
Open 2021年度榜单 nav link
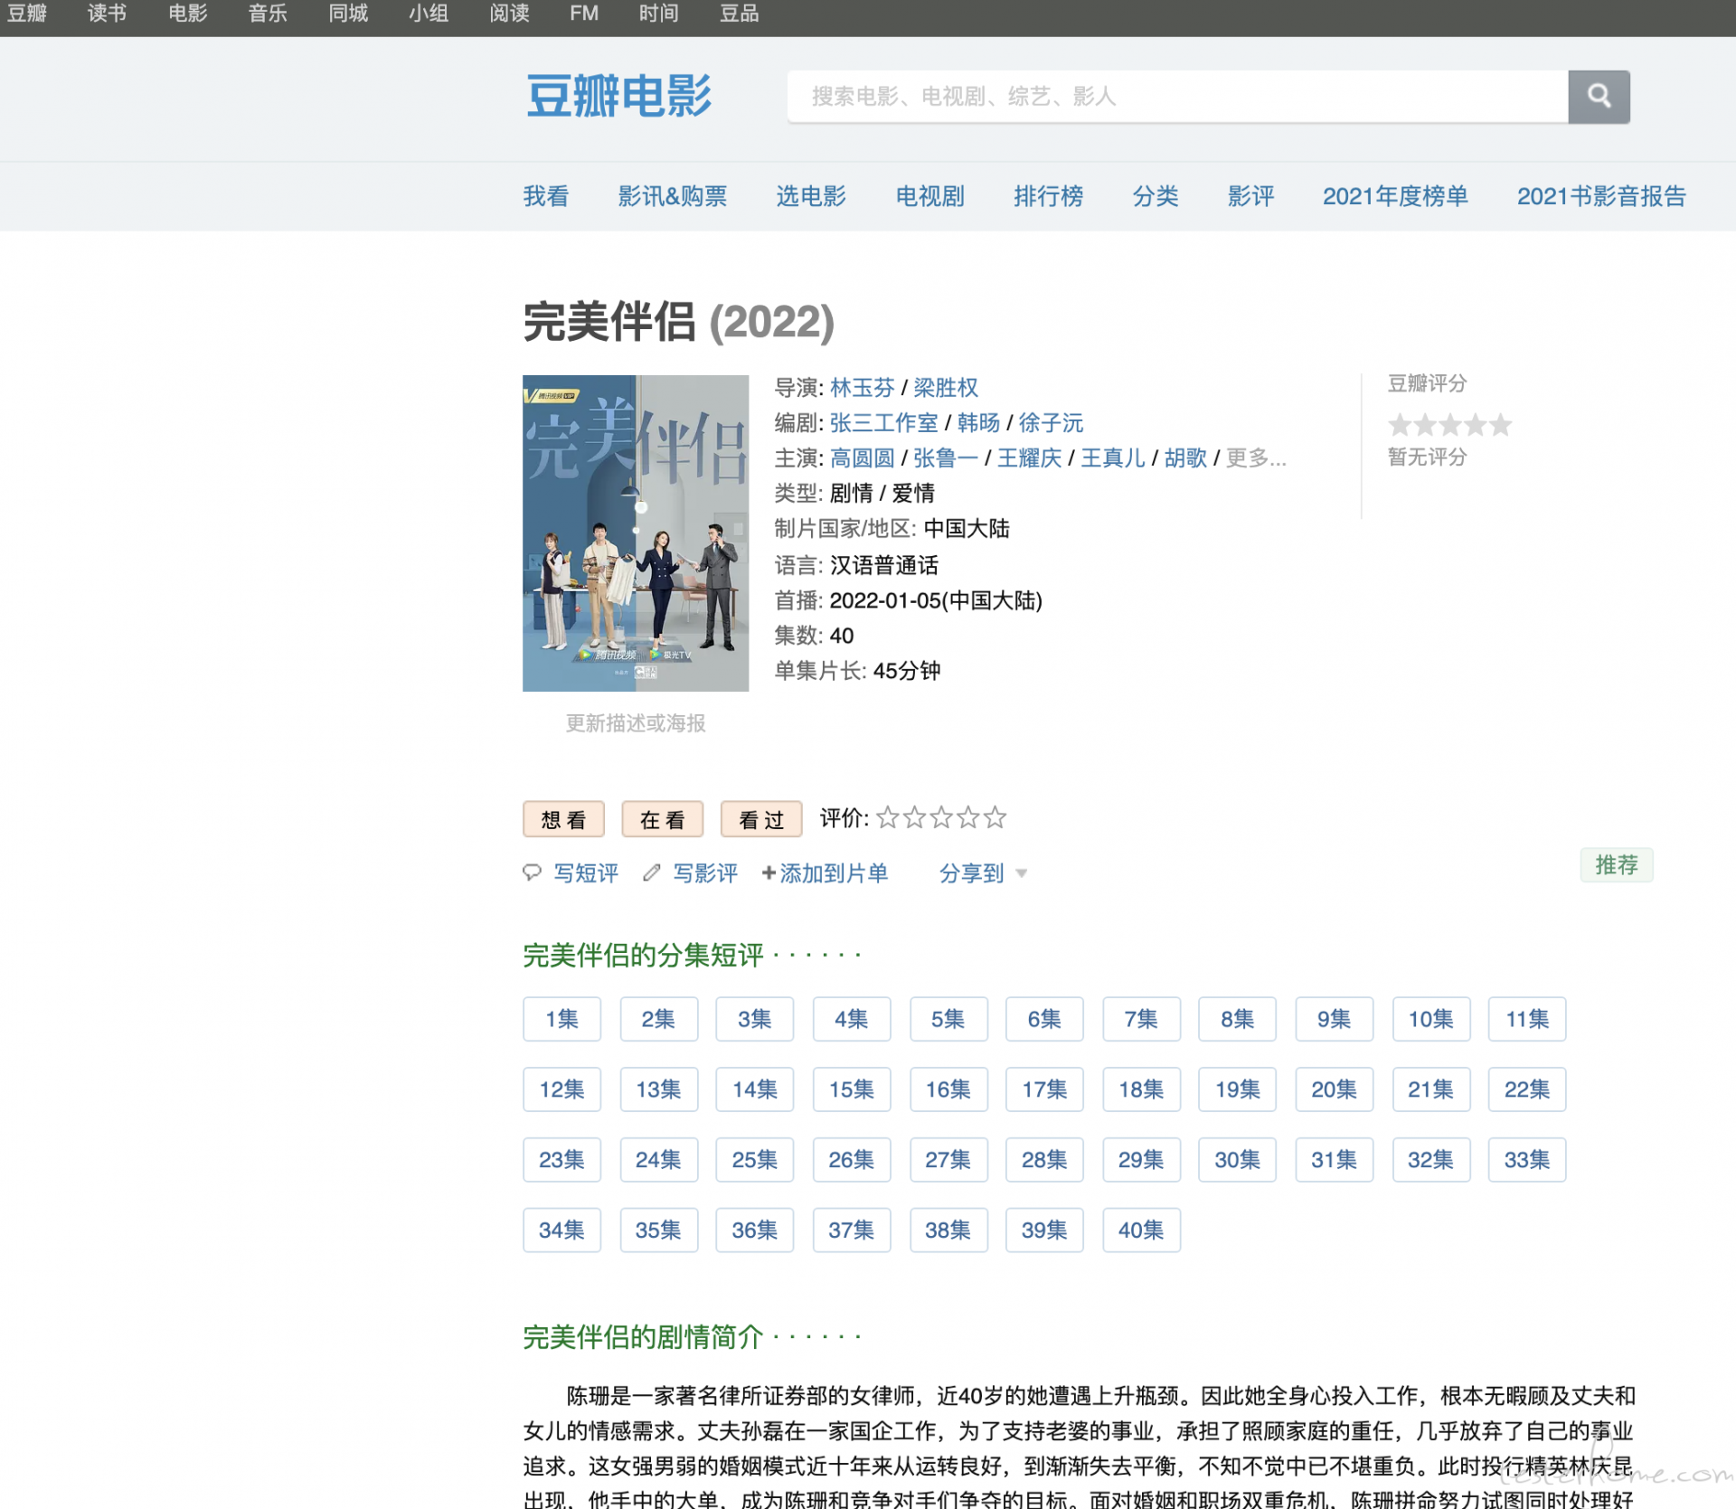point(1395,196)
